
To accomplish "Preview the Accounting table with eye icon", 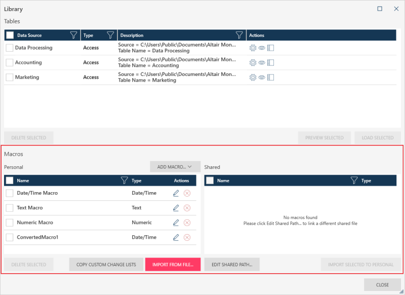I will [x=262, y=63].
